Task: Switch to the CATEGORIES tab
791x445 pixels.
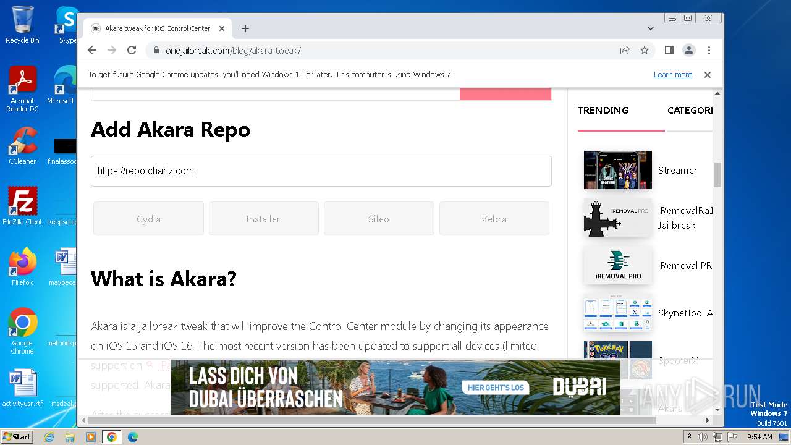Action: [690, 111]
